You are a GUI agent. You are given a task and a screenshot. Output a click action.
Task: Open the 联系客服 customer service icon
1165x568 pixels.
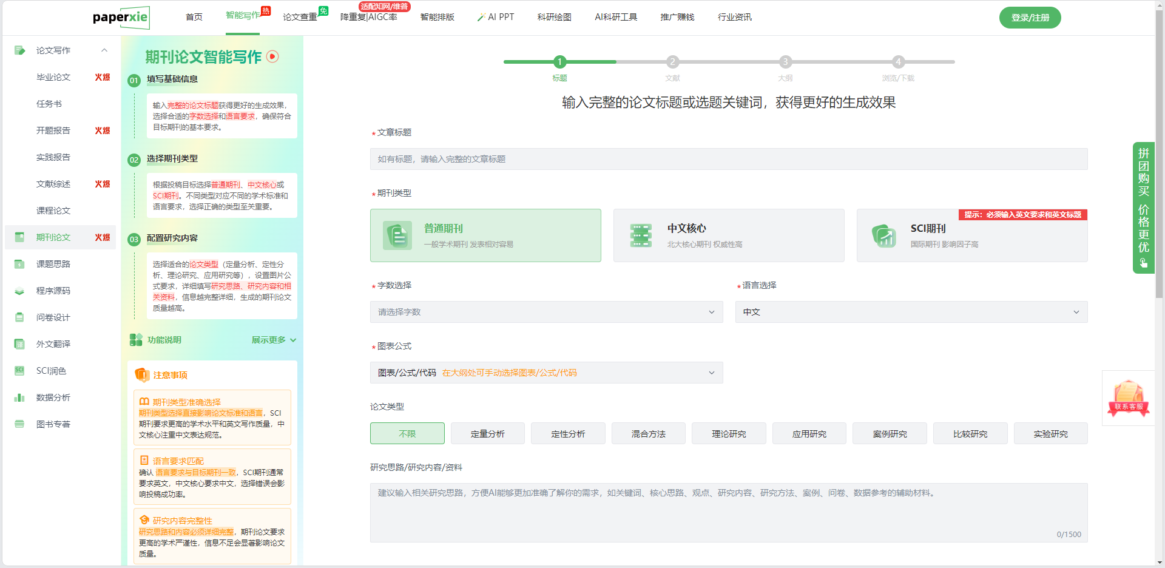point(1128,397)
